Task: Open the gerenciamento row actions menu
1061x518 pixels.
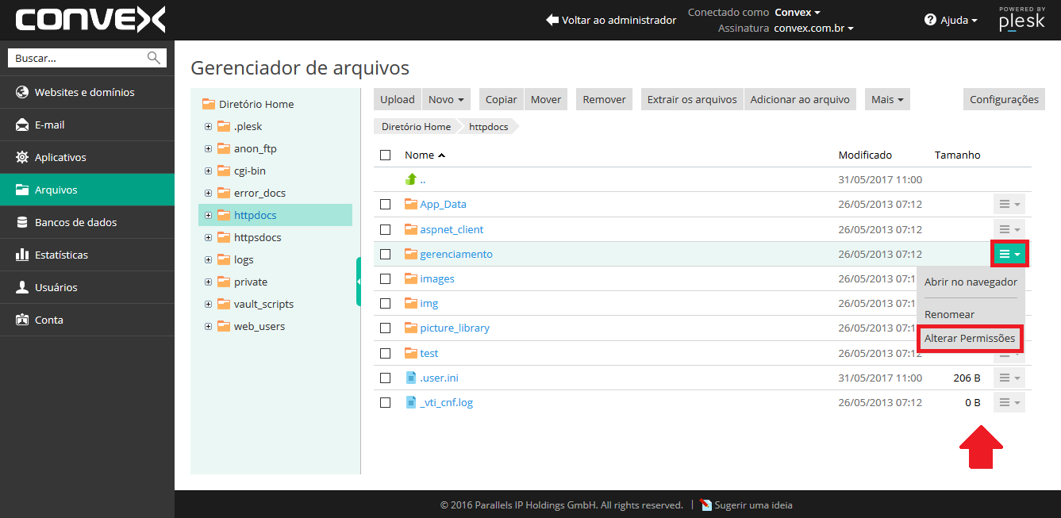Action: point(1009,254)
